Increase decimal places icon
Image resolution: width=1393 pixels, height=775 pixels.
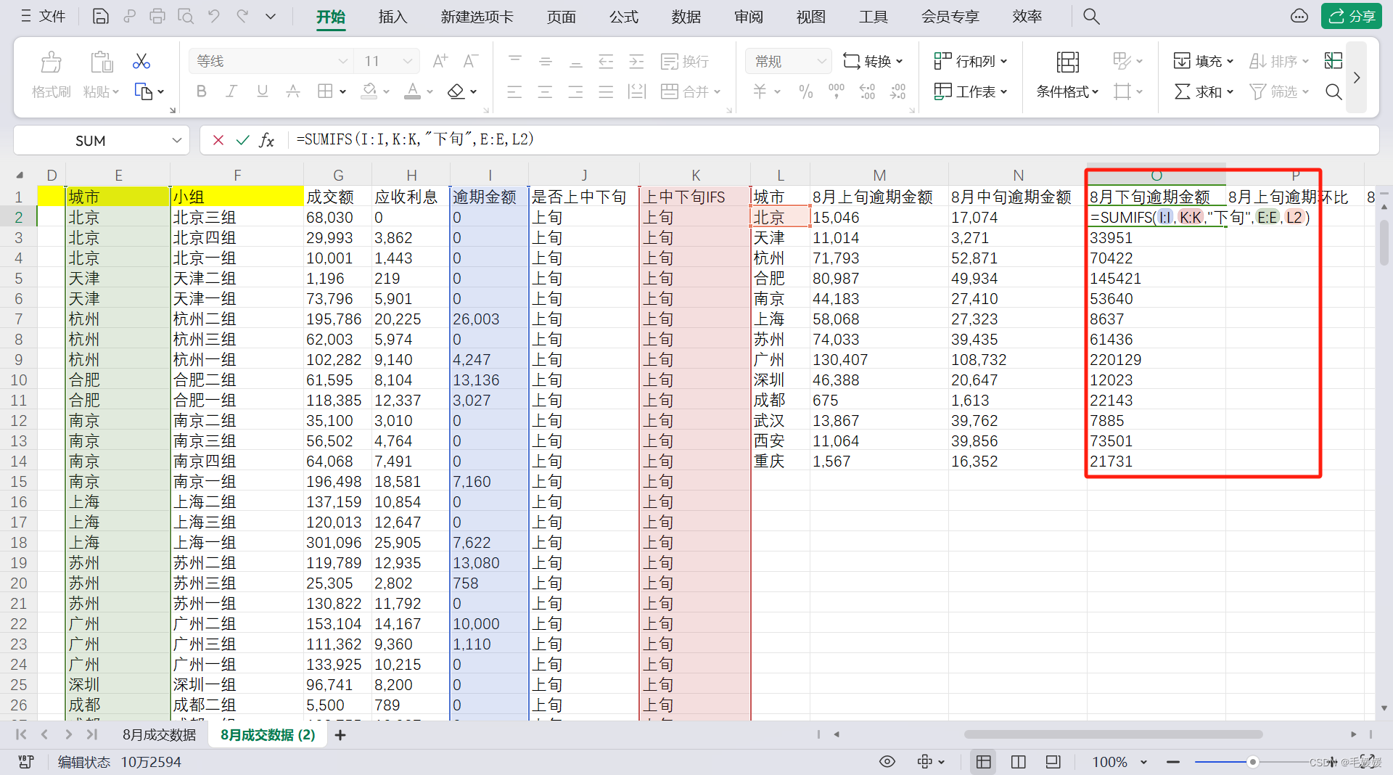(x=867, y=91)
